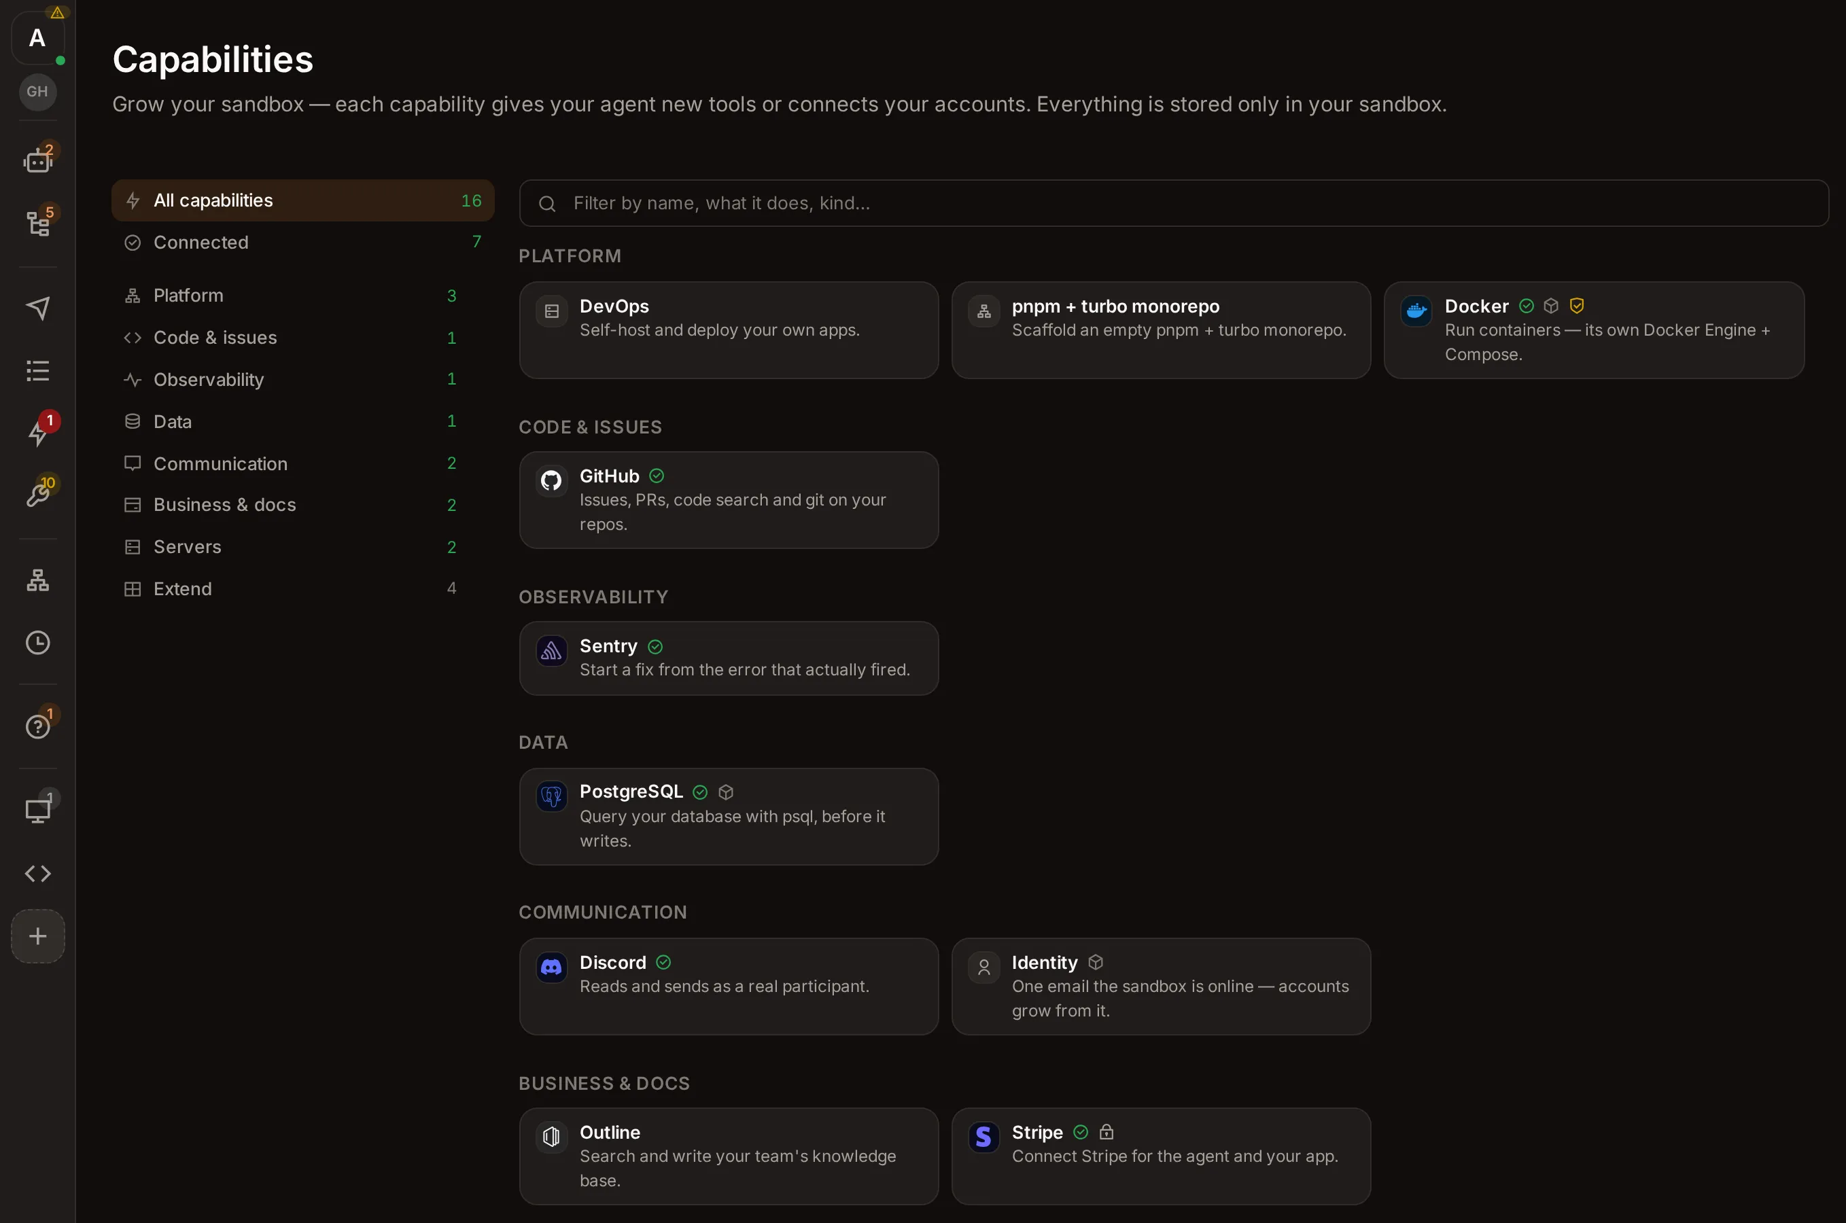Click the paper-plane send icon in sidebar
Screen dimensions: 1846x1223
(x=37, y=308)
